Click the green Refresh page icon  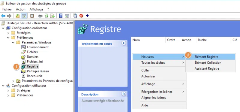(x=46, y=16)
